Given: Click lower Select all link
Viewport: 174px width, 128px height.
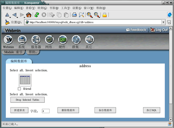Looking at the screenshot, I should (x=17, y=94).
